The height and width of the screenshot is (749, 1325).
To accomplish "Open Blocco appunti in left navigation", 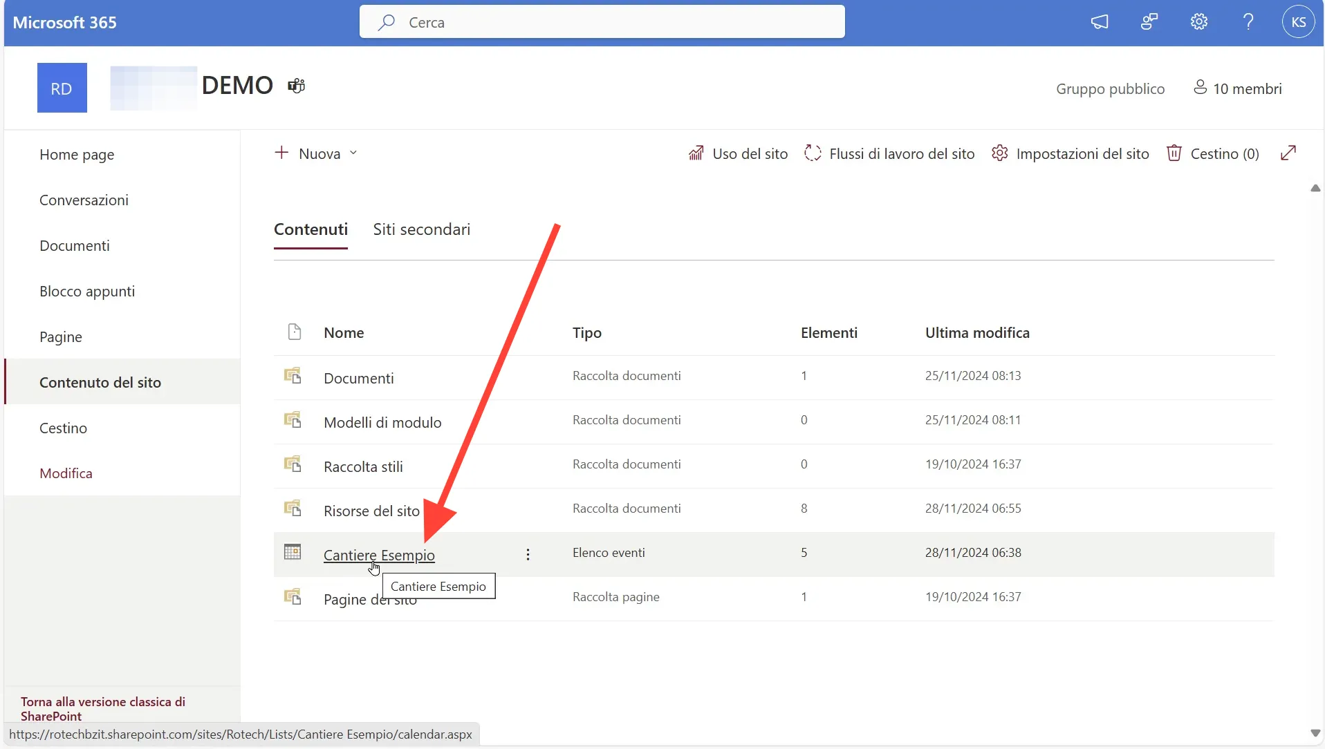I will click(x=87, y=292).
